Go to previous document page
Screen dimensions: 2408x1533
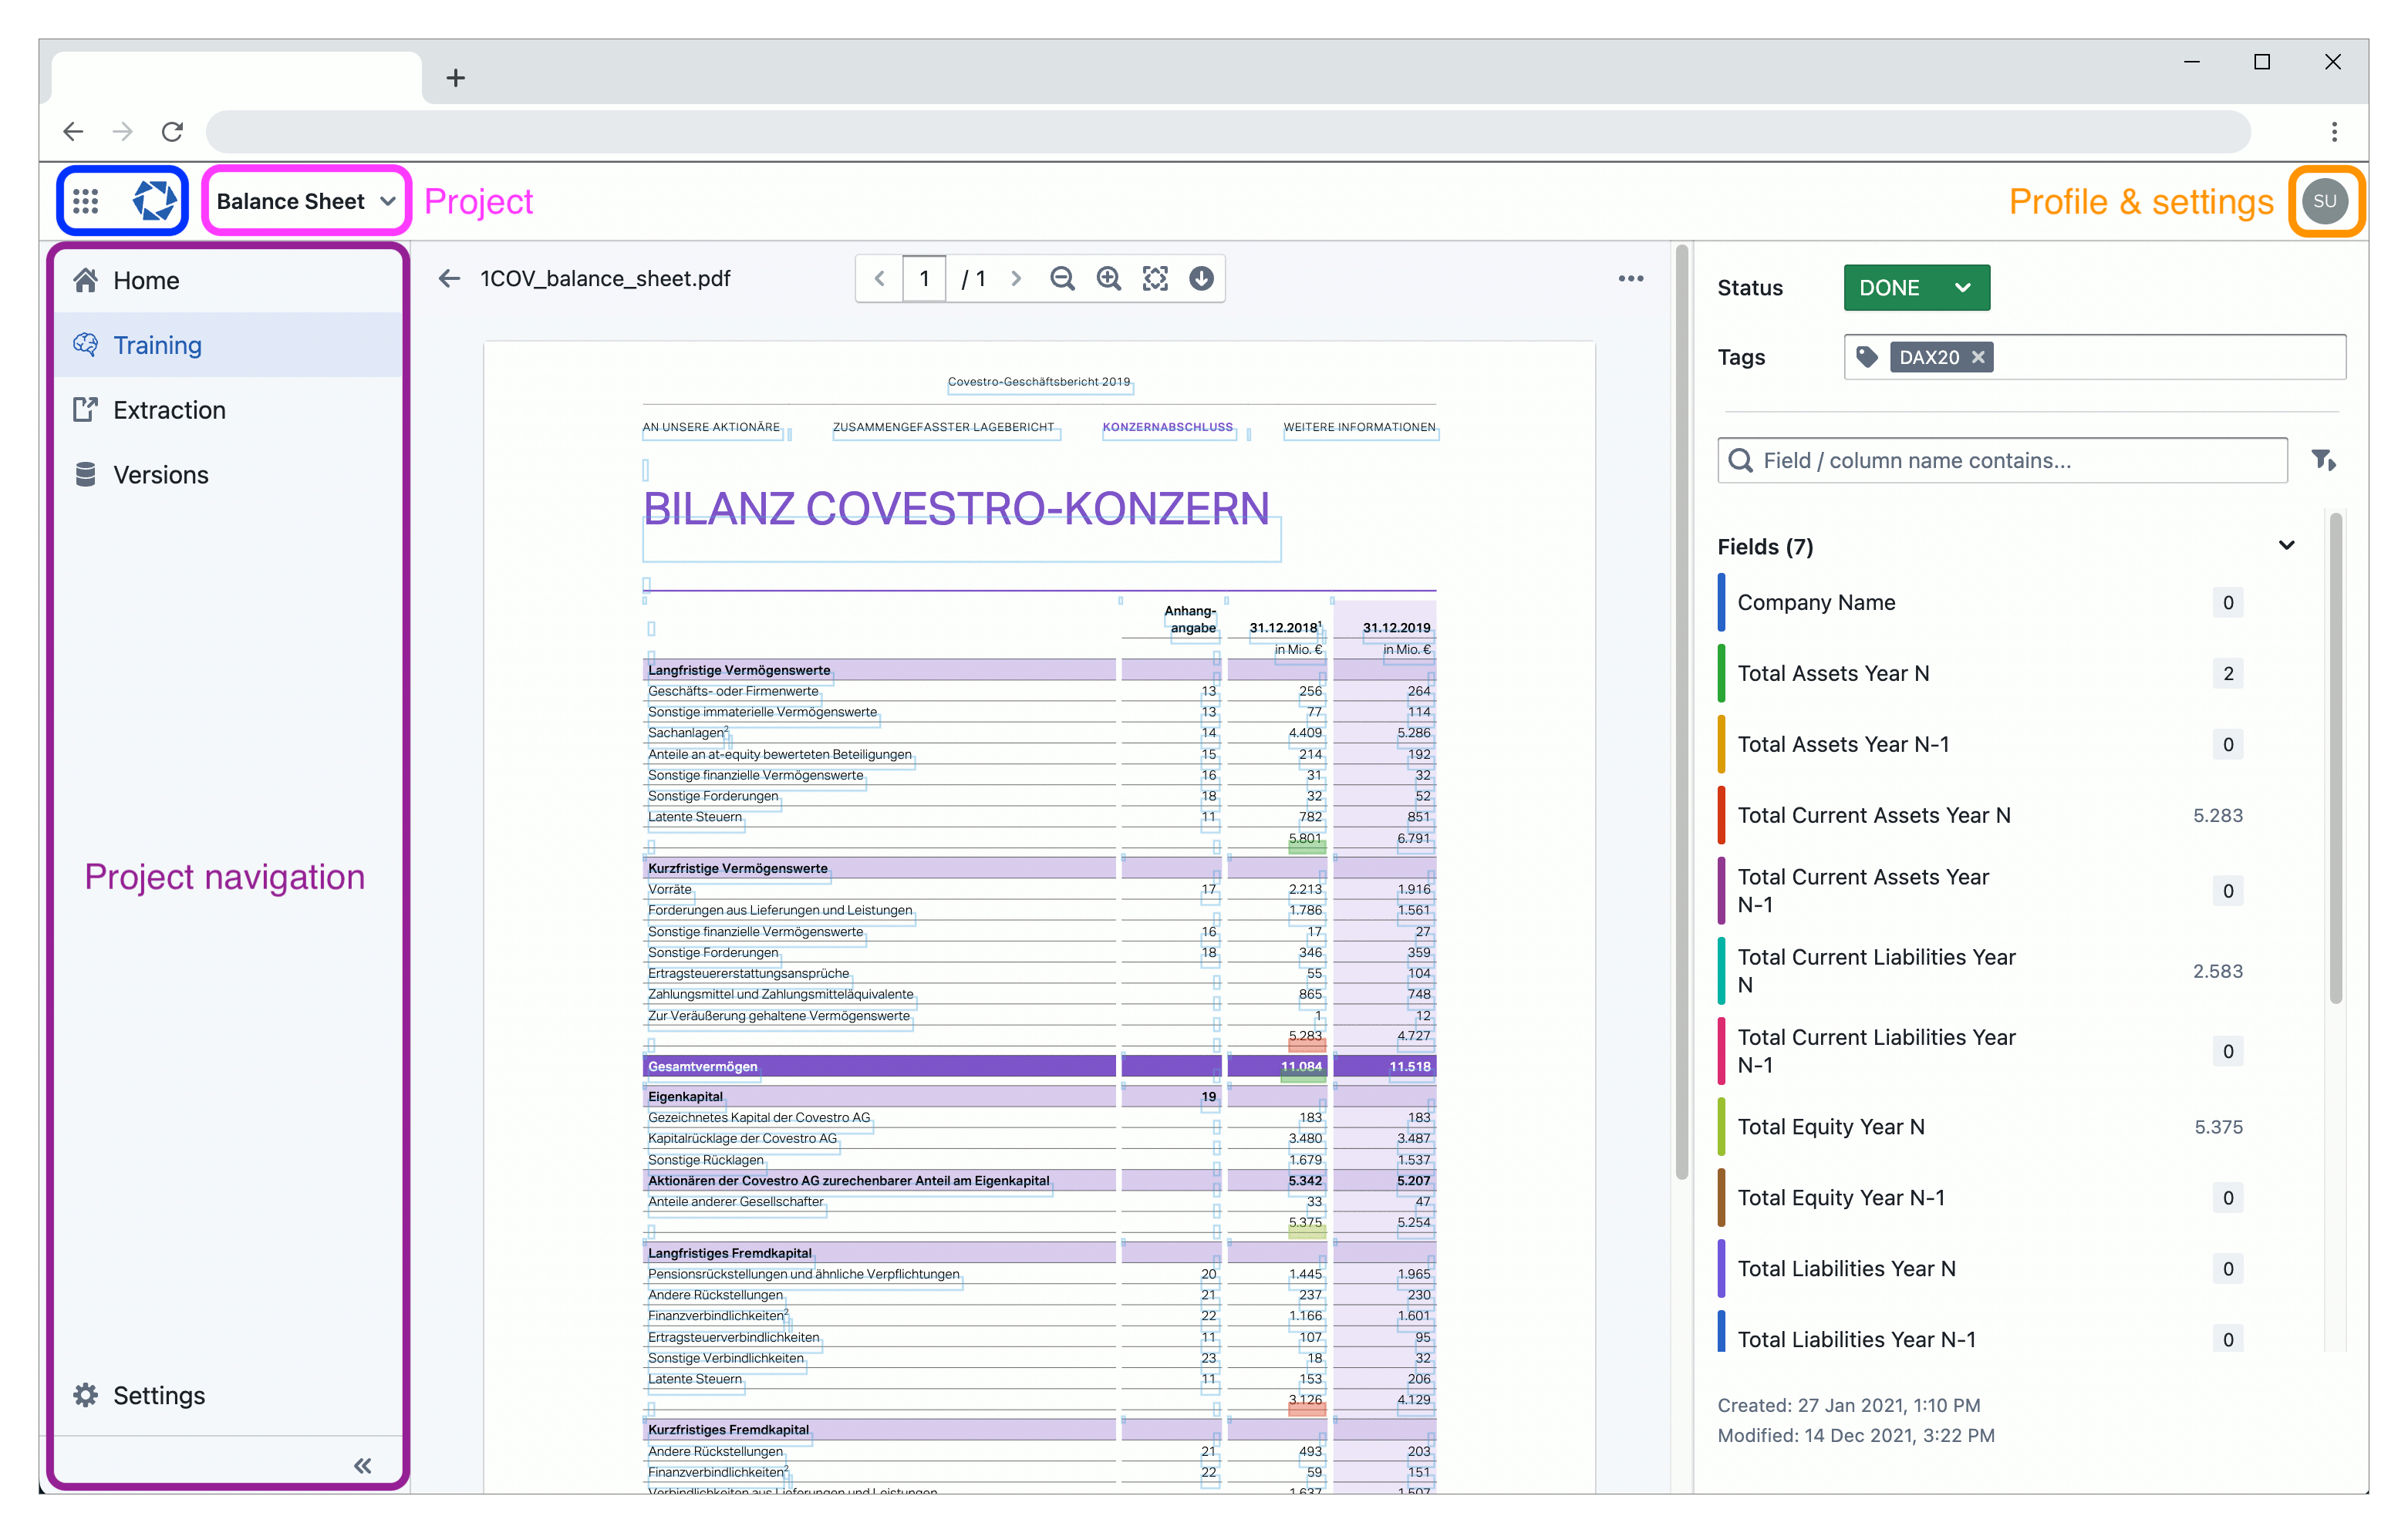point(880,278)
